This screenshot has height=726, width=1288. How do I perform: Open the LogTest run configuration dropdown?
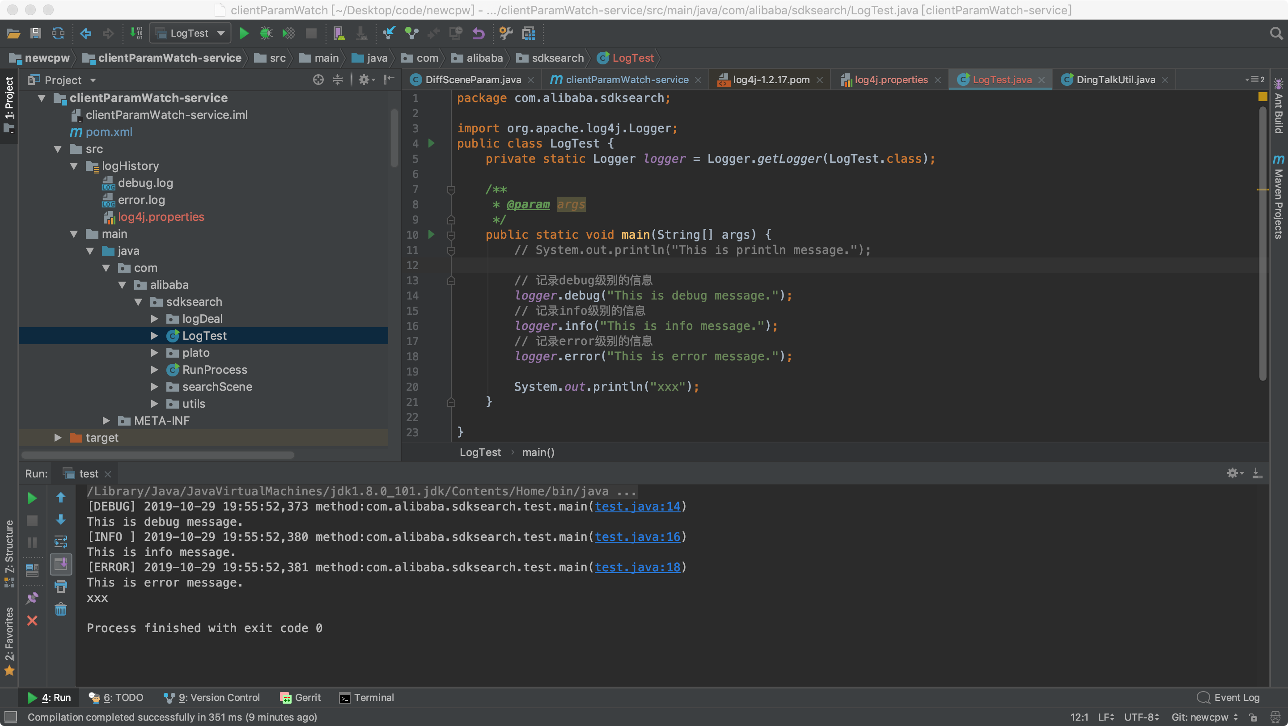point(191,34)
